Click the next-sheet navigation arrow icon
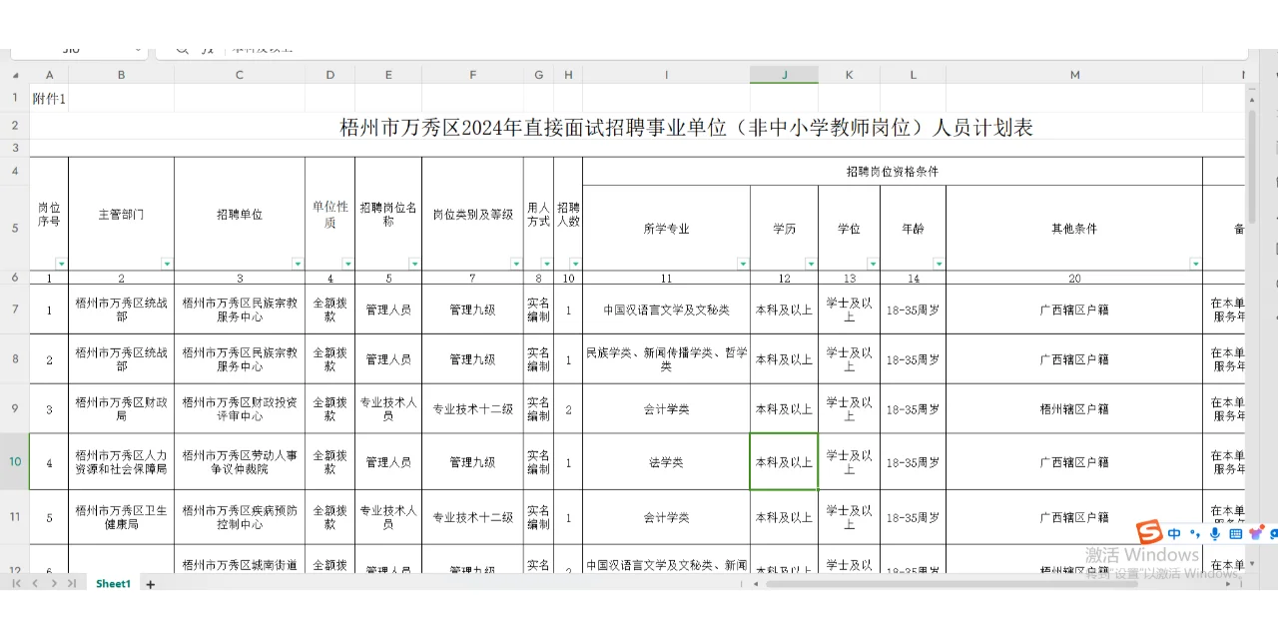1278x638 pixels. pos(54,583)
